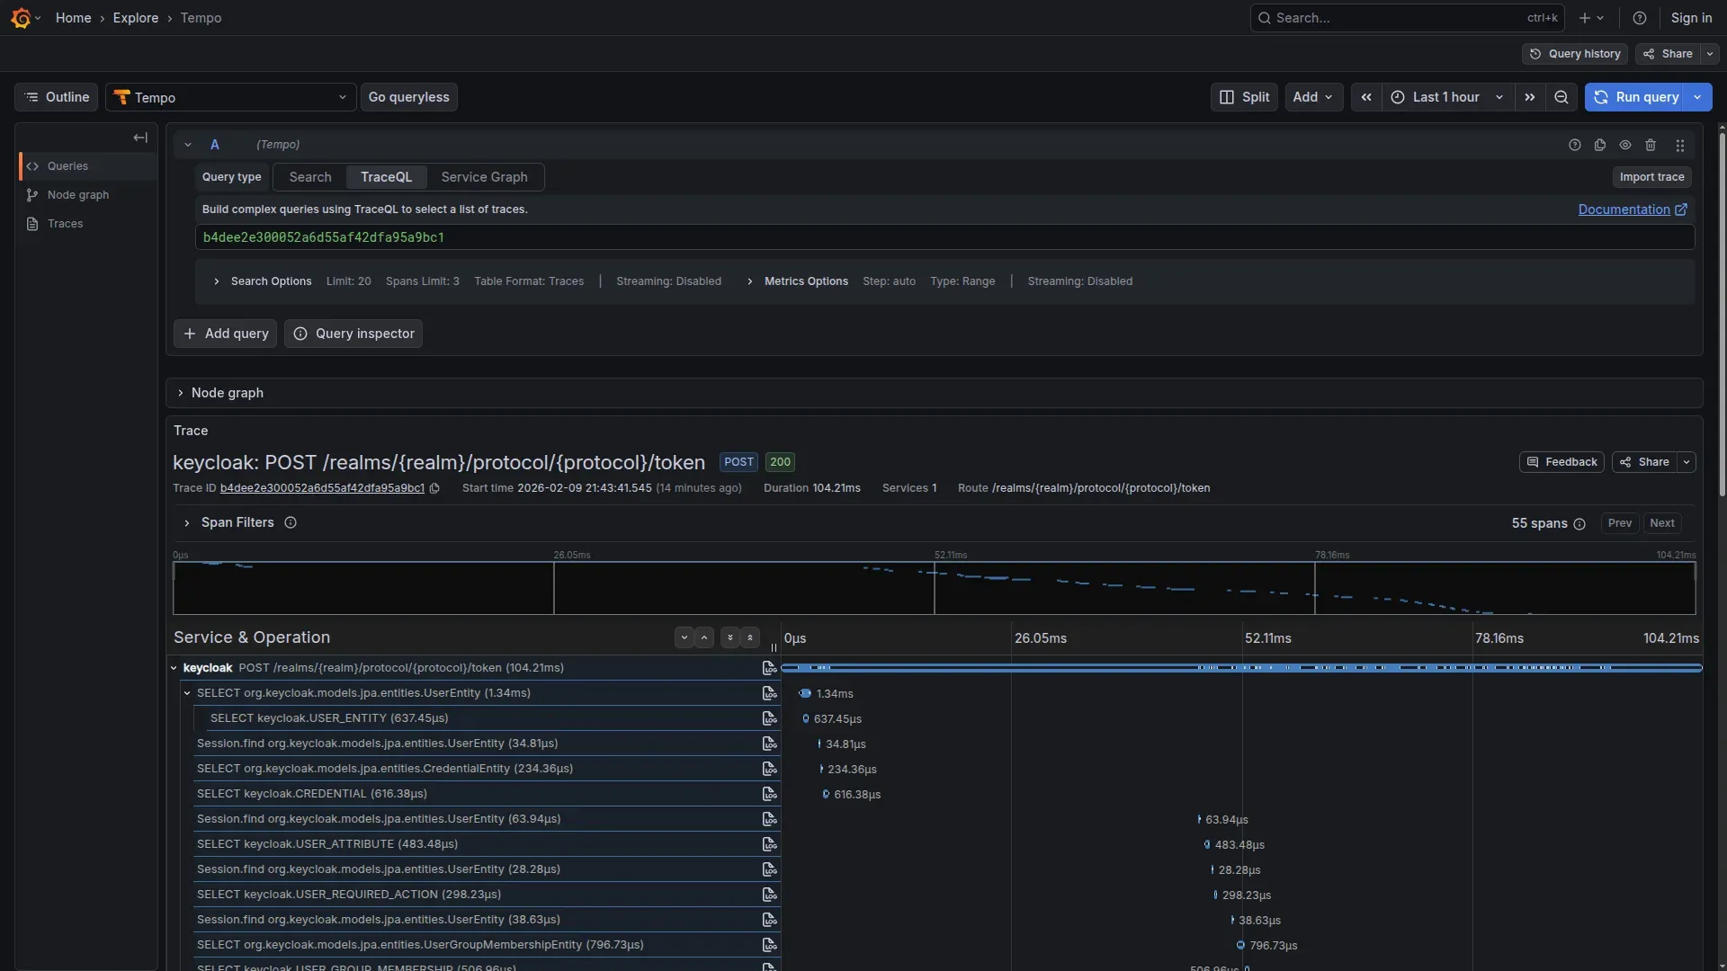Delete query A with trash icon
The image size is (1727, 971).
tap(1651, 145)
